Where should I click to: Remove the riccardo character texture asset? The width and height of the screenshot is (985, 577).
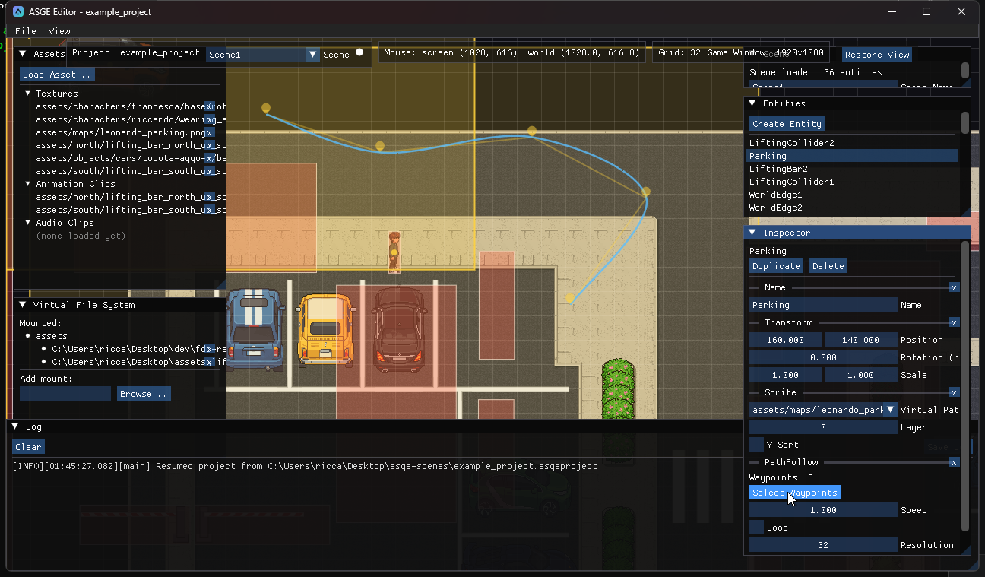coord(210,119)
